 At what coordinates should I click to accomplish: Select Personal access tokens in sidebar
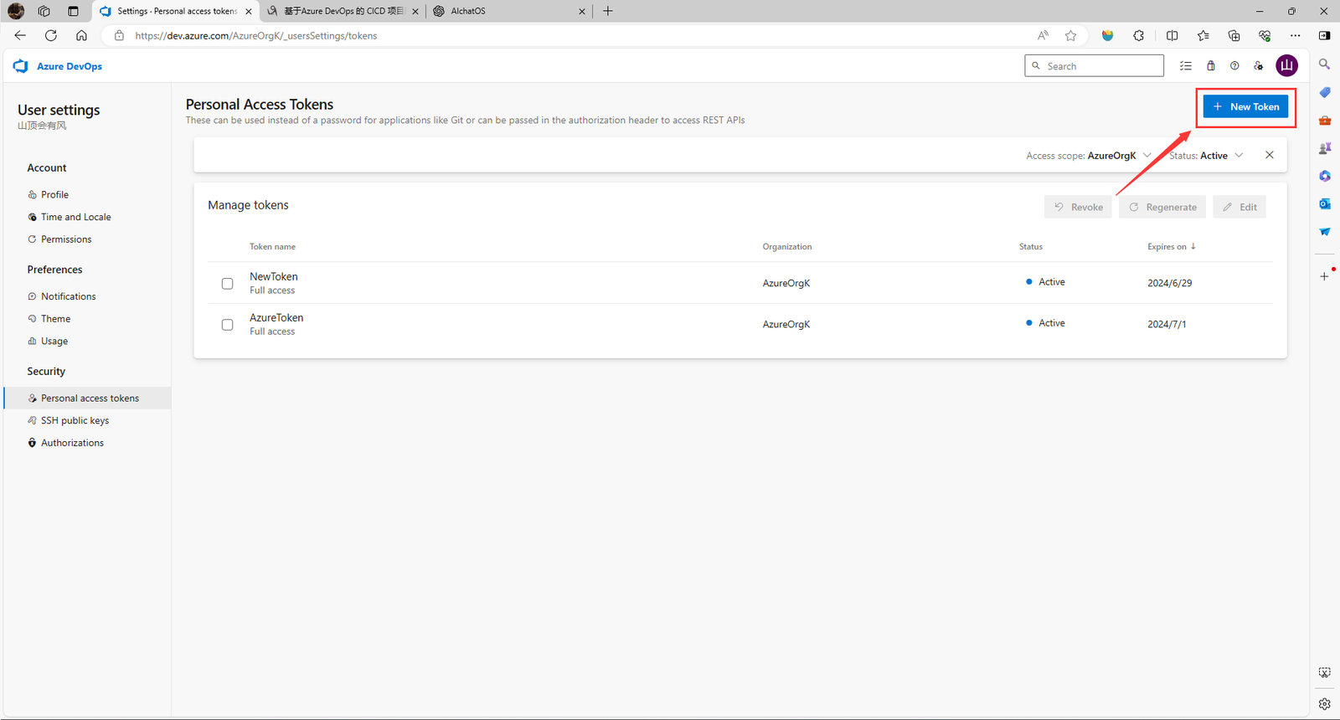[87, 398]
